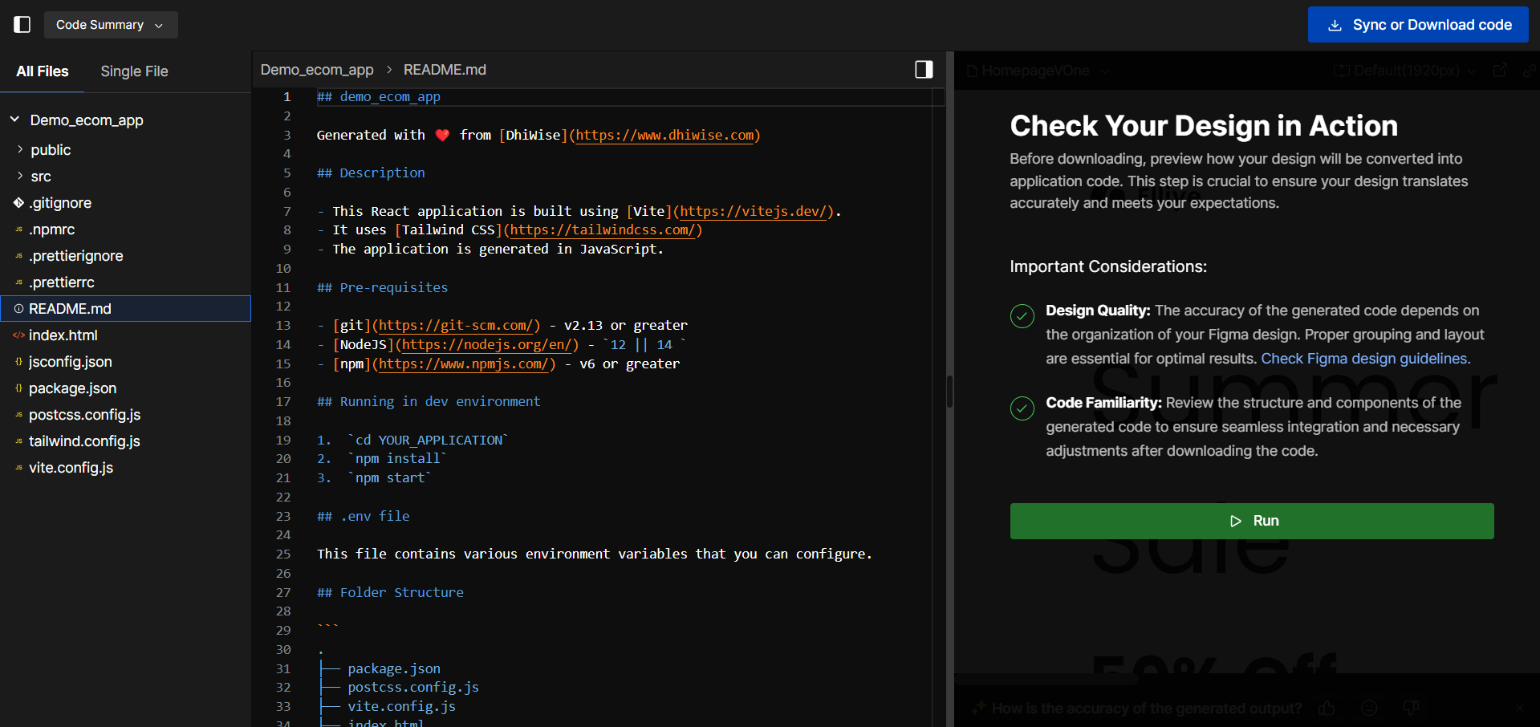
Task: Click the '## Folder Structure' heading line
Action: point(390,592)
